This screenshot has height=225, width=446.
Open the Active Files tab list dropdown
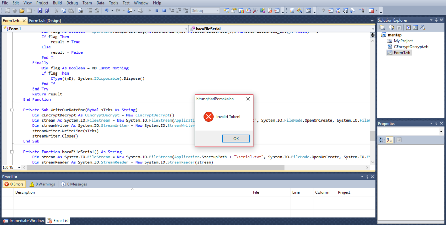click(372, 21)
